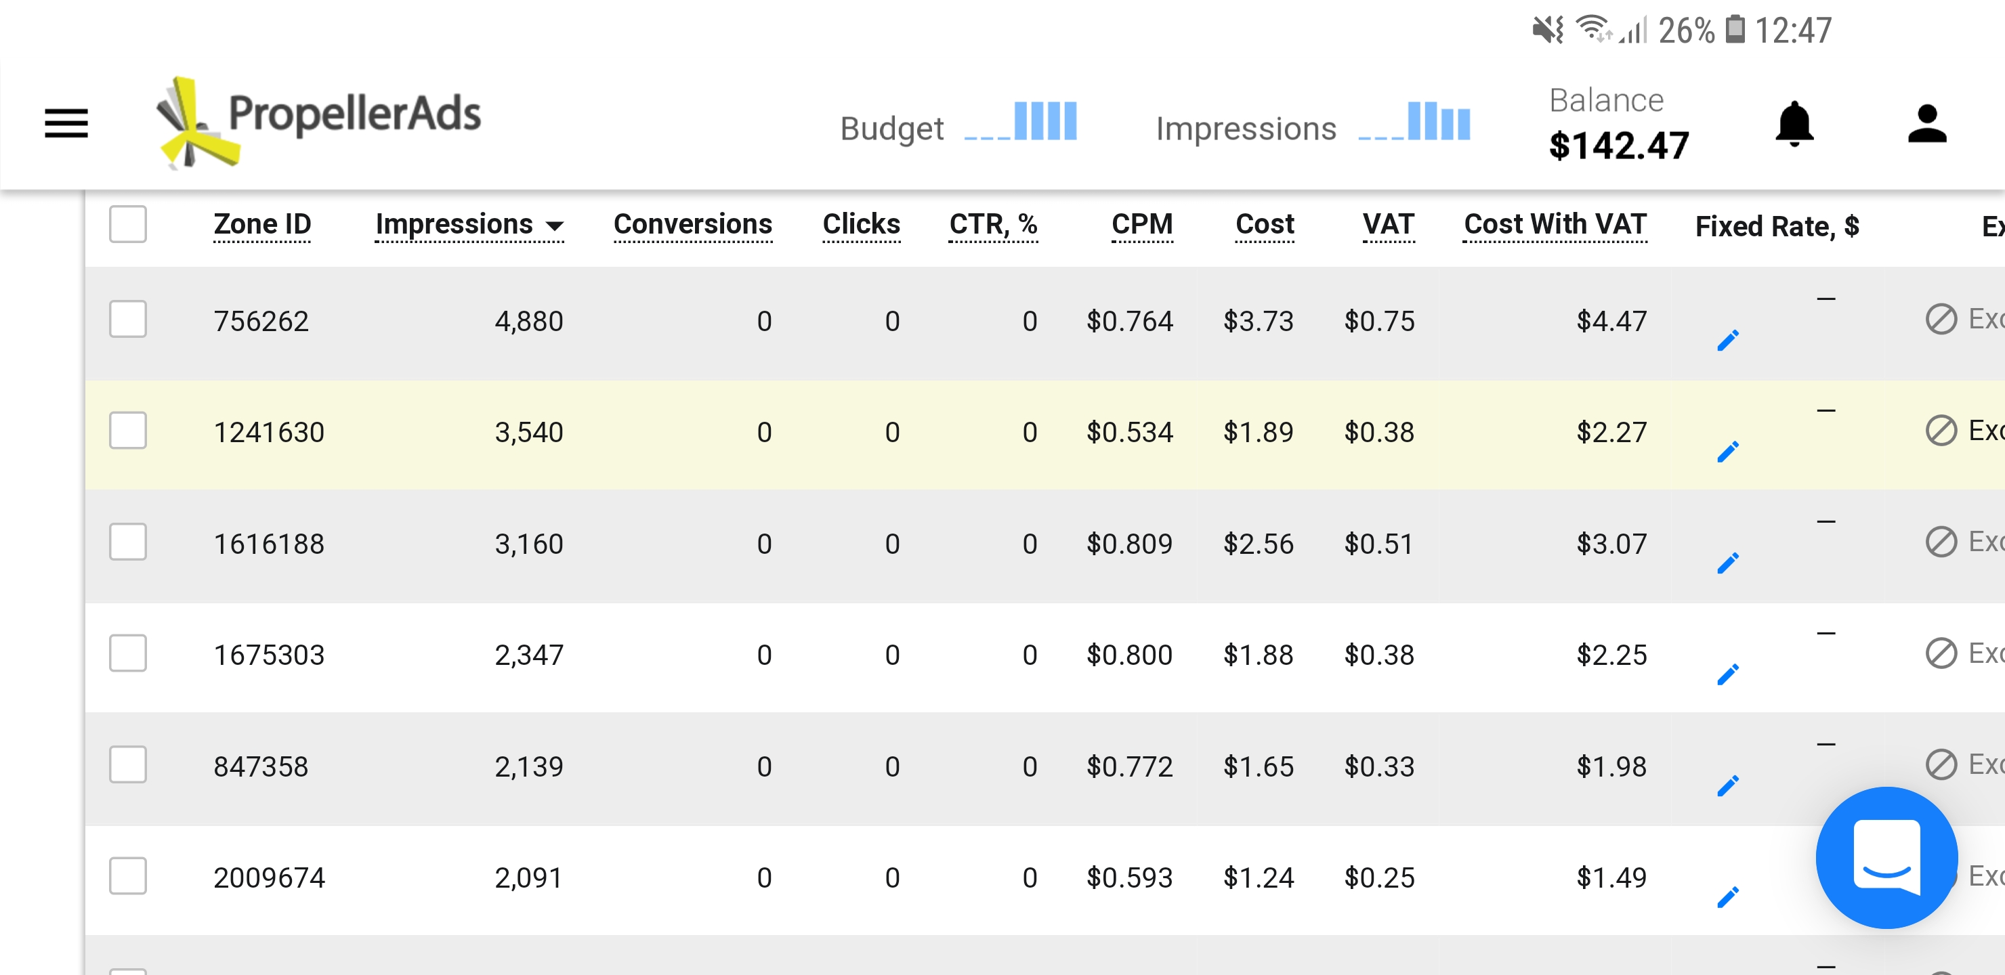Sort table by CTR, % header
Viewport: 2005px width, 975px height.
pyautogui.click(x=993, y=224)
